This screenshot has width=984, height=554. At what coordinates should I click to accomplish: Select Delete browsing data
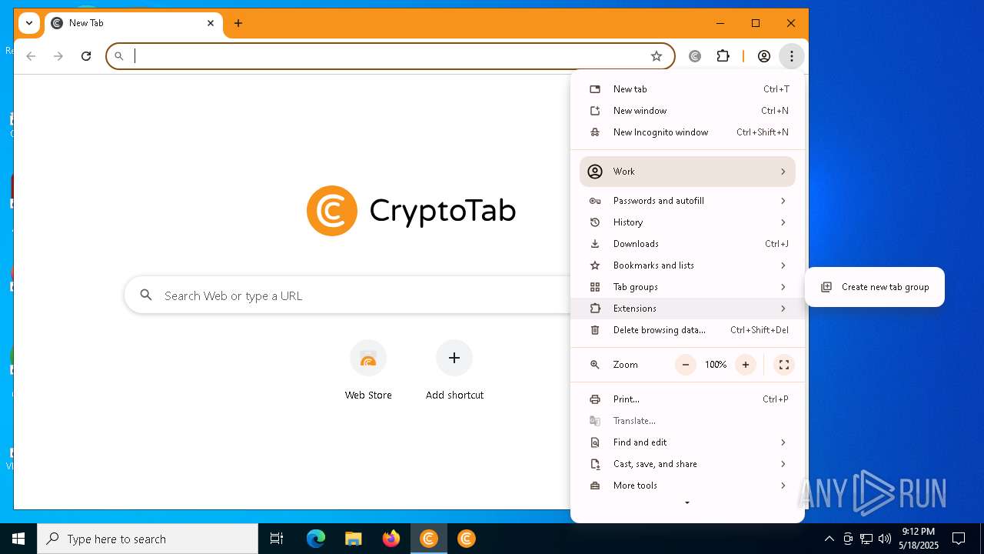tap(687, 330)
